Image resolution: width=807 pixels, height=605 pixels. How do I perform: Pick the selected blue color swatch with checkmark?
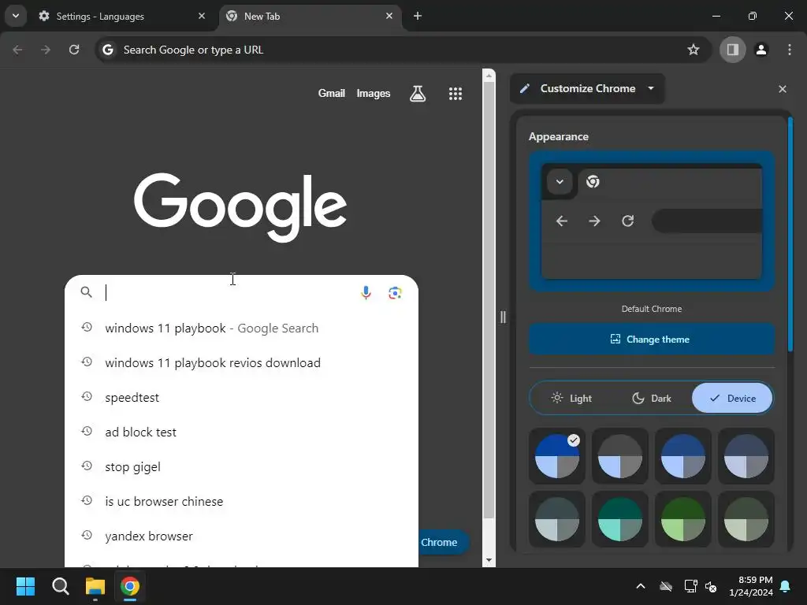(x=557, y=456)
